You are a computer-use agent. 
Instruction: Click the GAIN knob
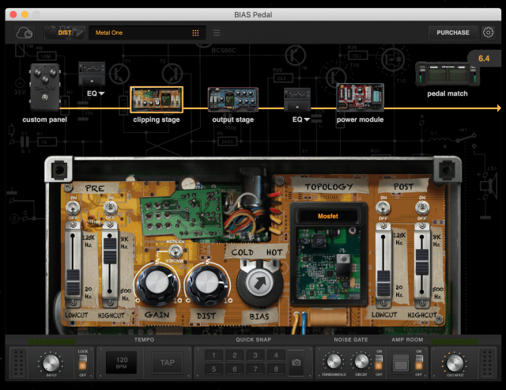157,284
